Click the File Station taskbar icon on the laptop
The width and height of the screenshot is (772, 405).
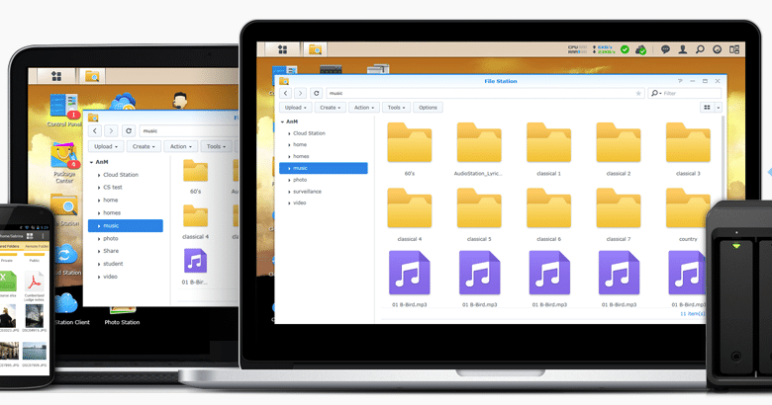pos(315,49)
